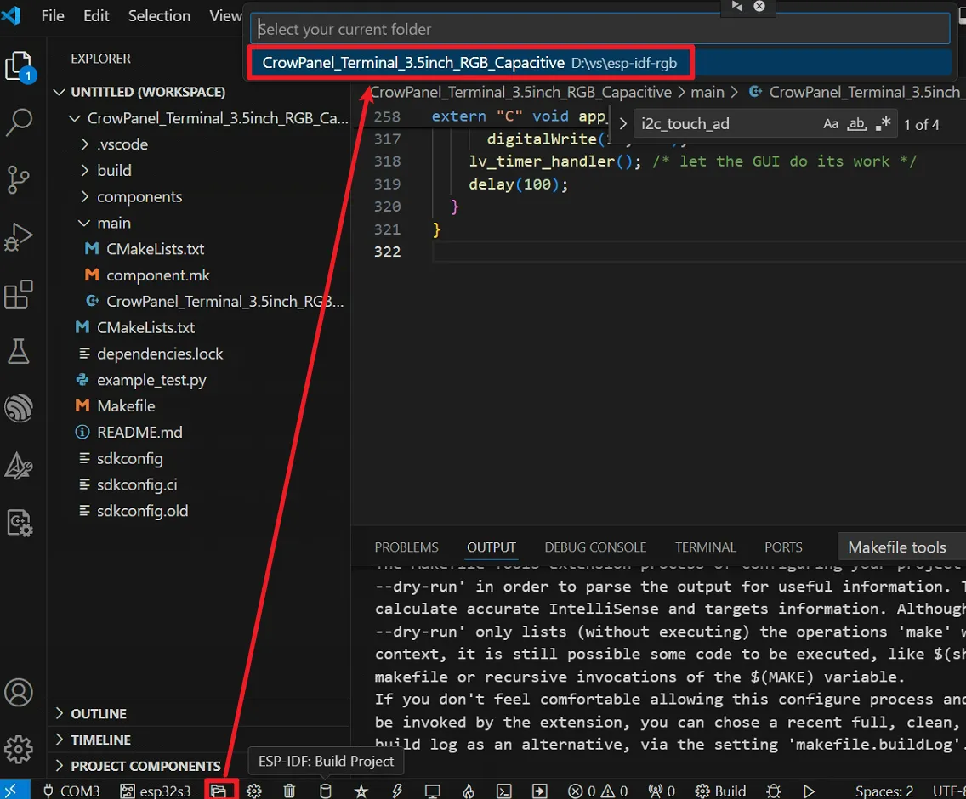966x799 pixels.
Task: Open the Run and Debug view
Action: [19, 236]
